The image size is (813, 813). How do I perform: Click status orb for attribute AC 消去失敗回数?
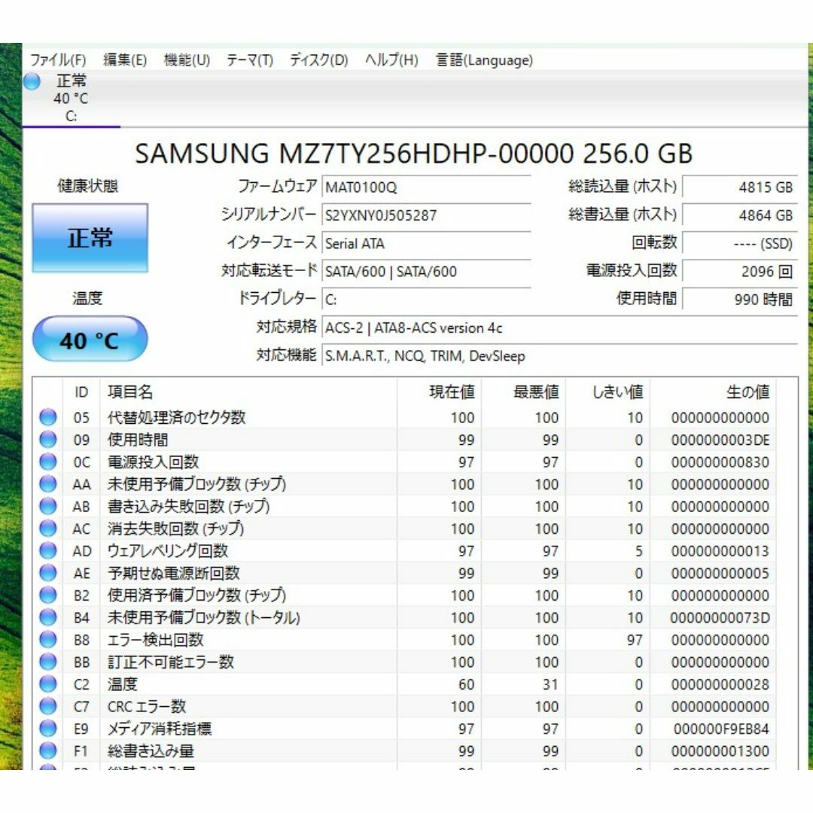click(48, 528)
